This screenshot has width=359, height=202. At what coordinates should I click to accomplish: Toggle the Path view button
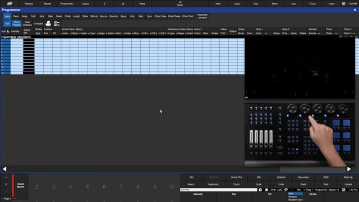tap(33, 16)
